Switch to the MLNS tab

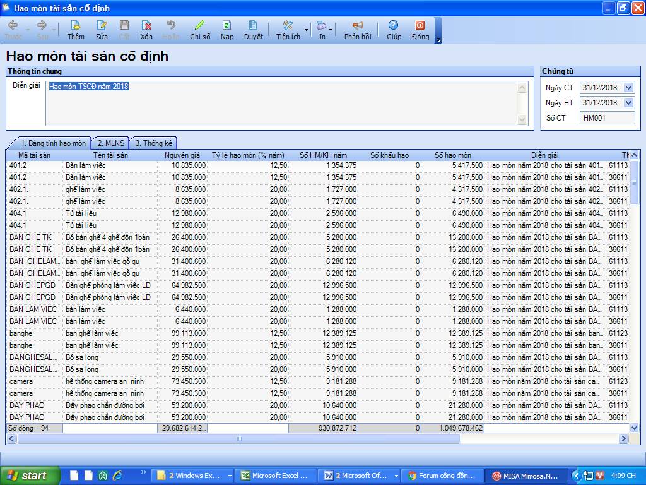point(110,143)
